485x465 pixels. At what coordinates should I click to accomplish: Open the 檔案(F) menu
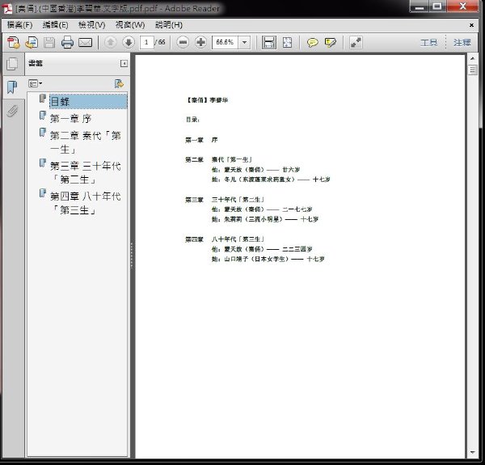(x=19, y=25)
